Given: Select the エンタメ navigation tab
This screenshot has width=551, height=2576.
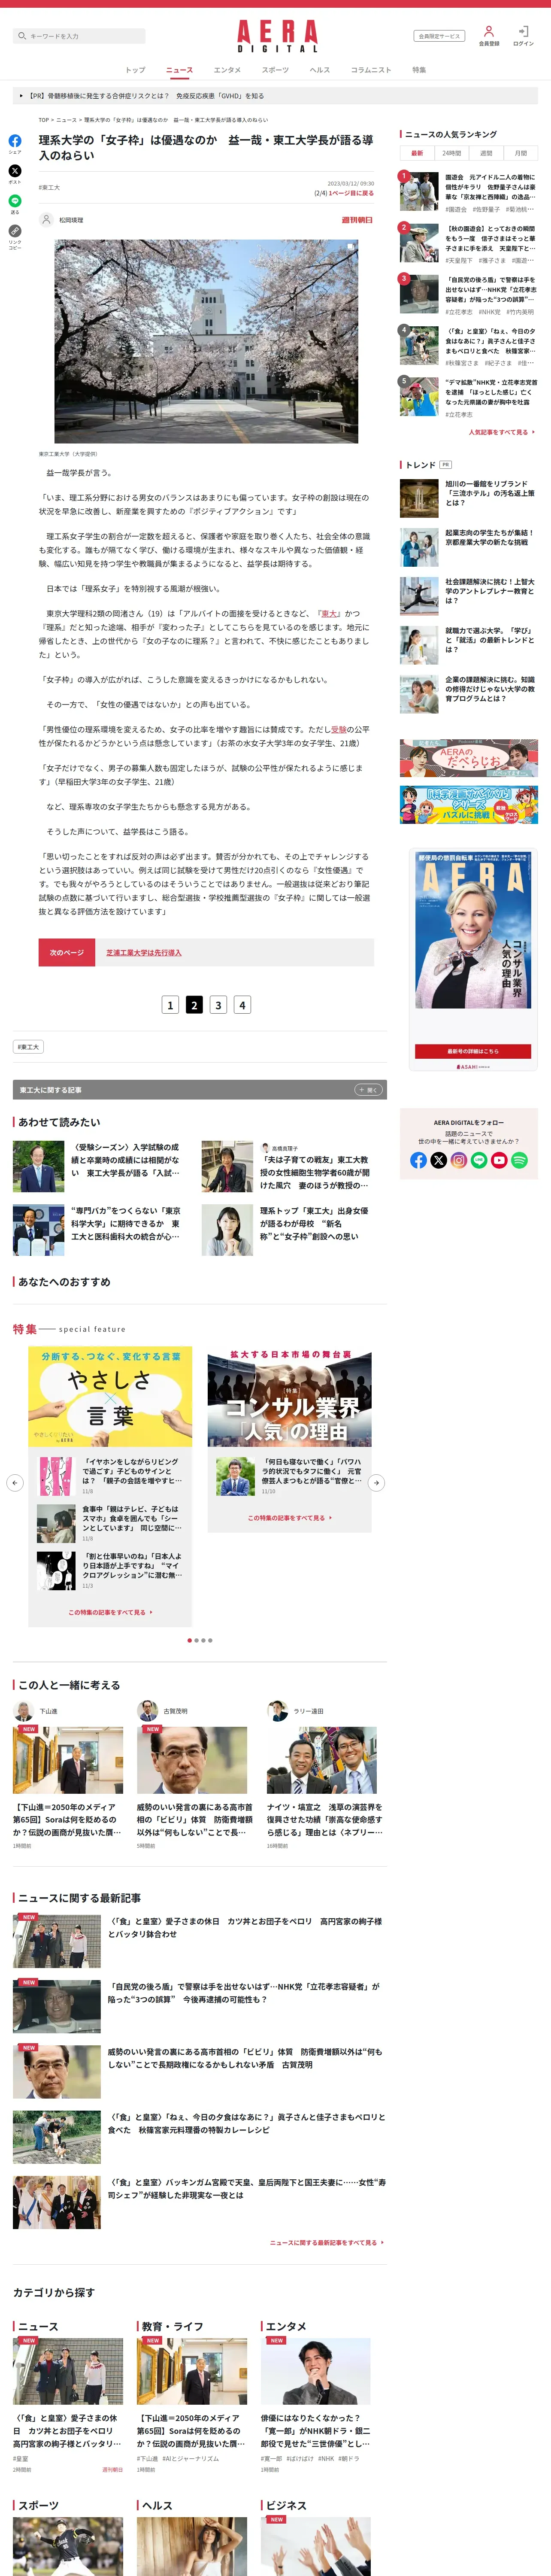Looking at the screenshot, I should (x=227, y=70).
